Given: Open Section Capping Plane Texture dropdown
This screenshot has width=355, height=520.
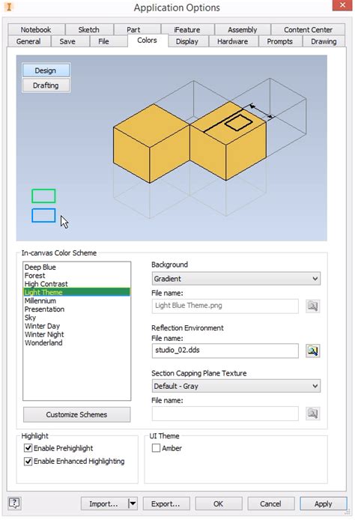Looking at the screenshot, I should click(236, 386).
